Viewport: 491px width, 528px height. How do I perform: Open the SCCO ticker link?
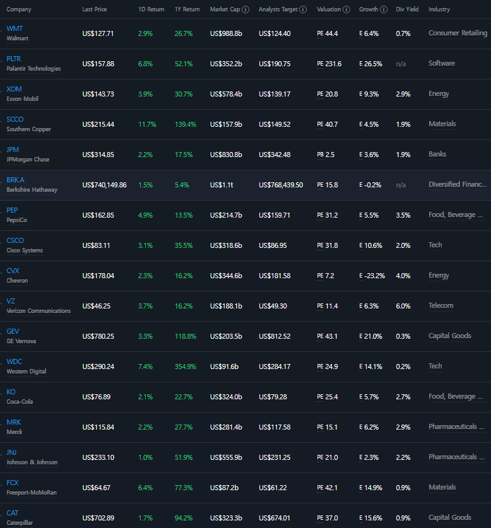pos(15,119)
